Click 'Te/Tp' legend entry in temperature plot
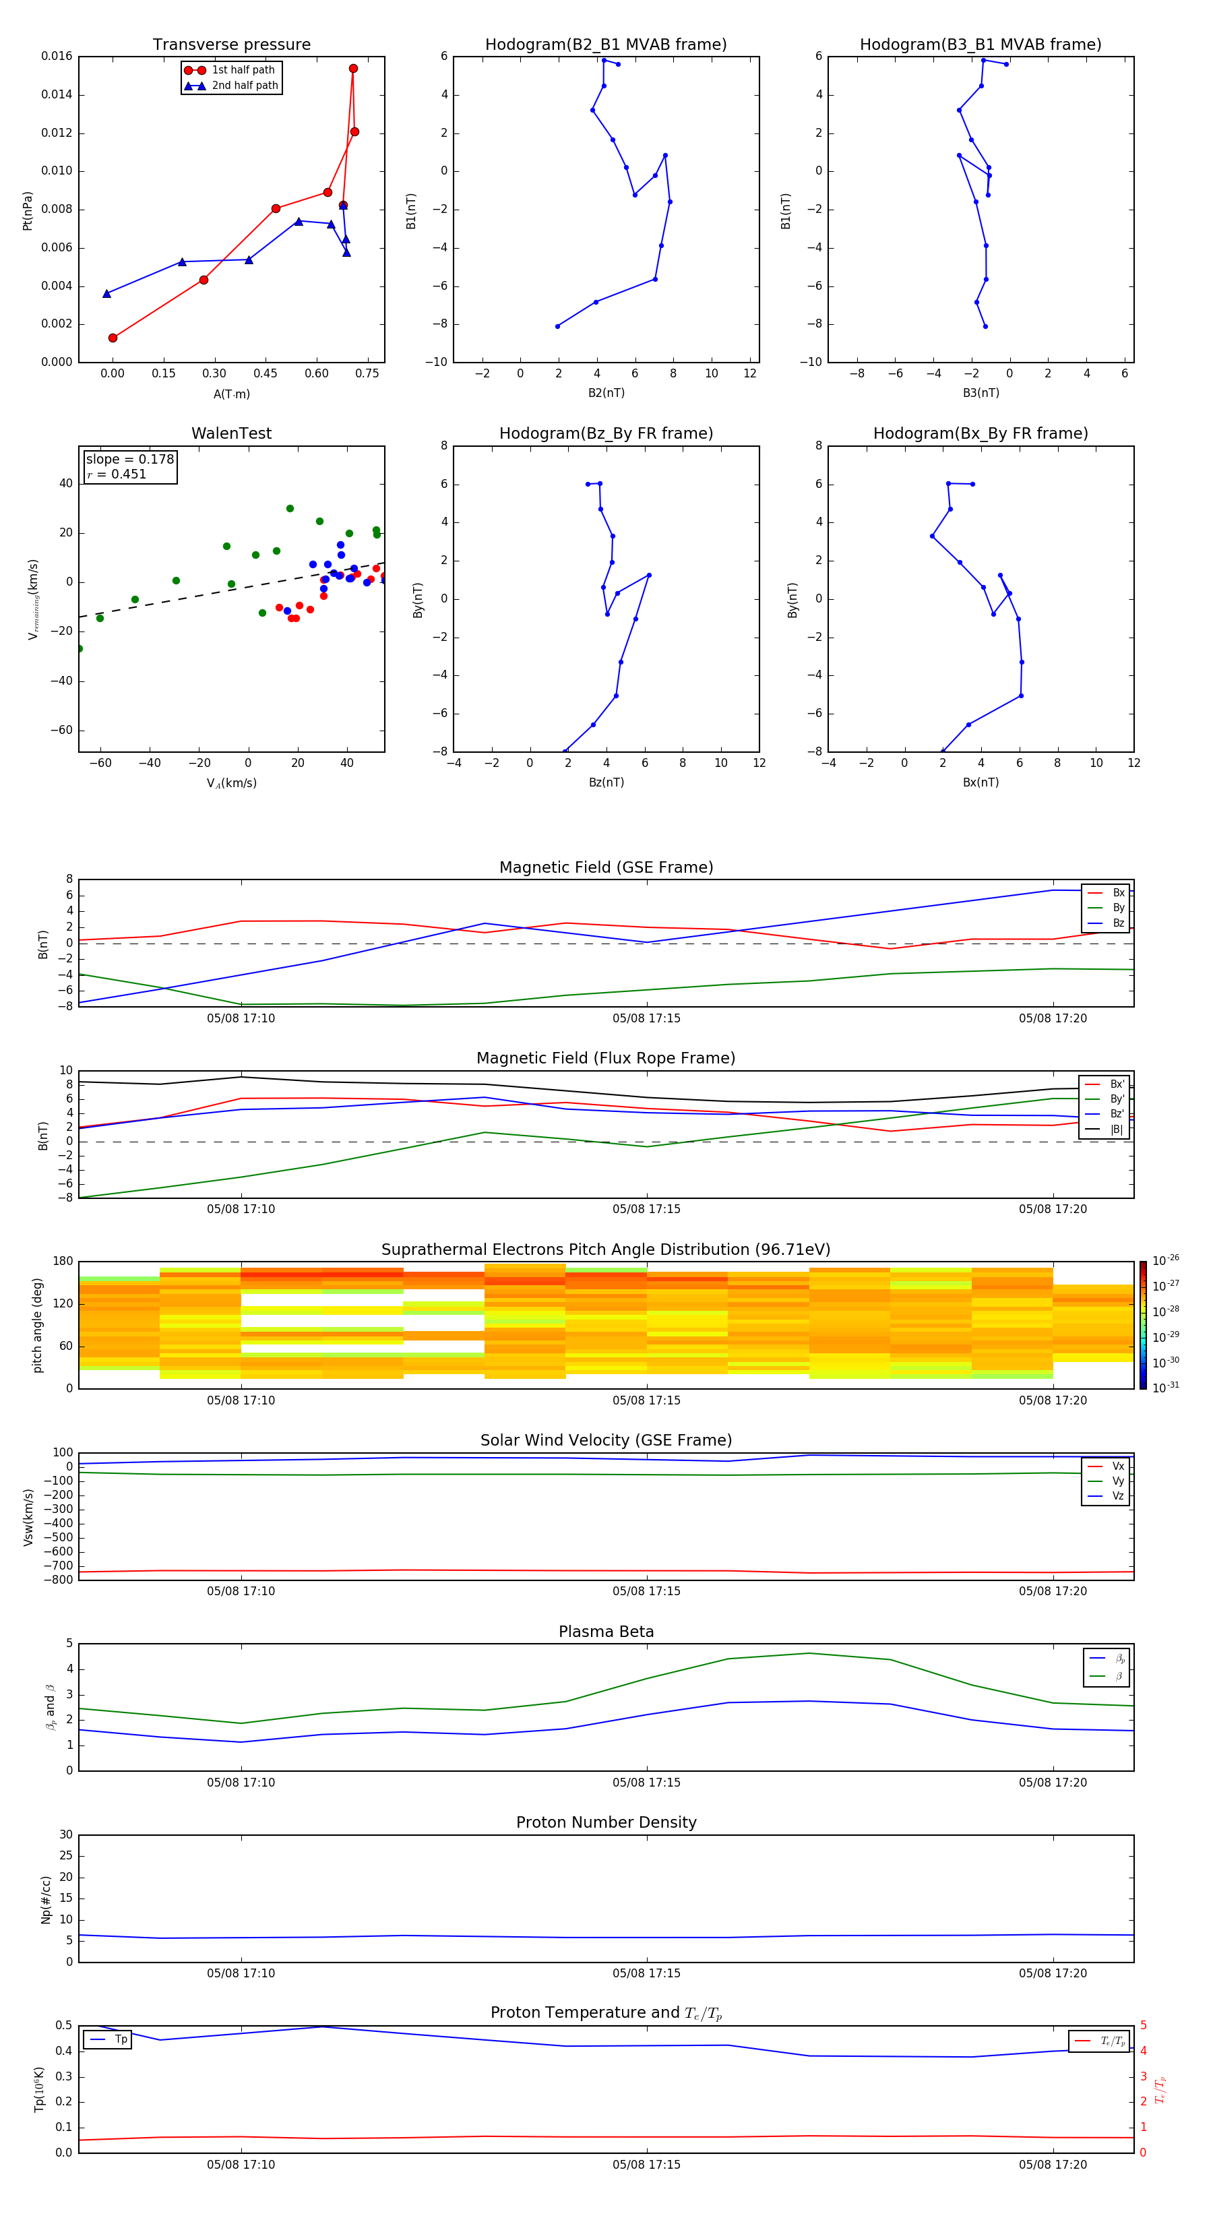 (1100, 2041)
